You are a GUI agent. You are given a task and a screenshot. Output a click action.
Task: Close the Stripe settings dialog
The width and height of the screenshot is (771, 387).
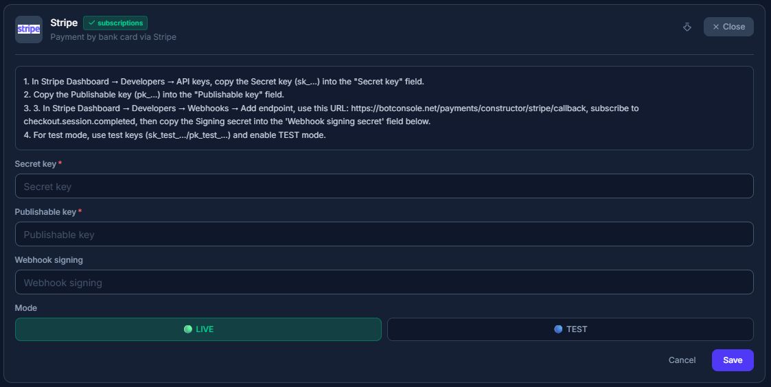[x=728, y=27]
